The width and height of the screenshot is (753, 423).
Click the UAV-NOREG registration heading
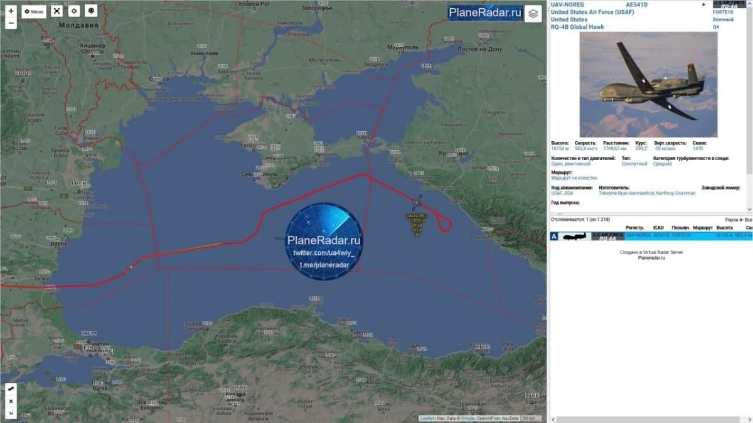click(x=569, y=5)
